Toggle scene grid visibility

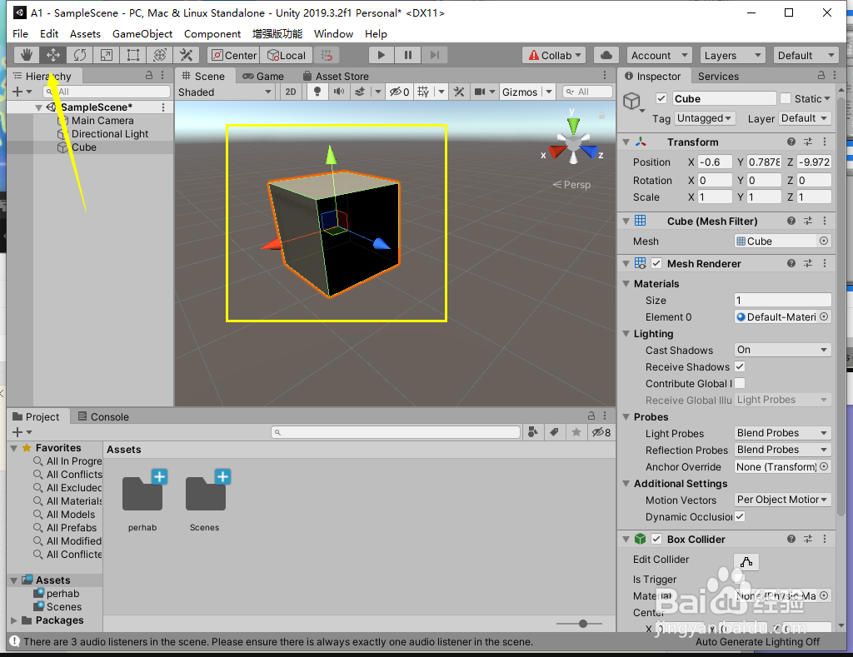click(x=423, y=92)
